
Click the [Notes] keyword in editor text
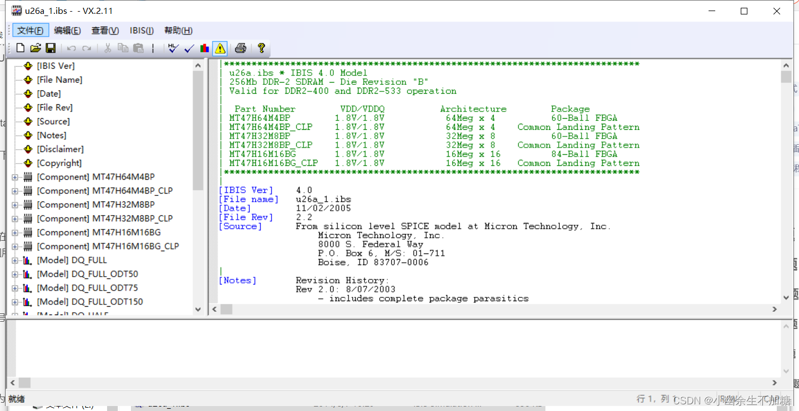[237, 281]
